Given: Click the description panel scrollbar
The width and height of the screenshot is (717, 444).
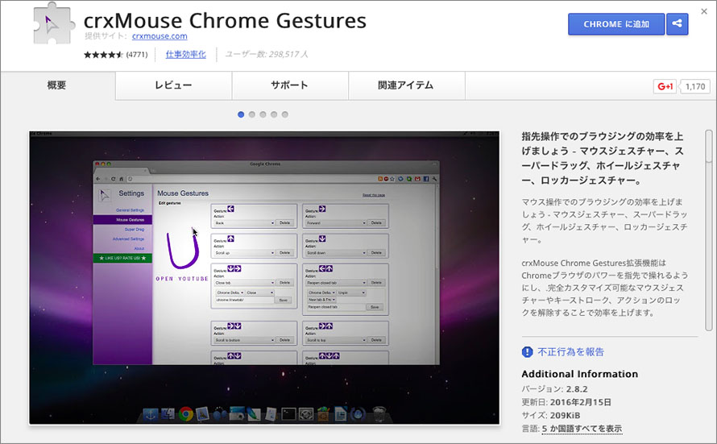Looking at the screenshot, I should pyautogui.click(x=708, y=231).
